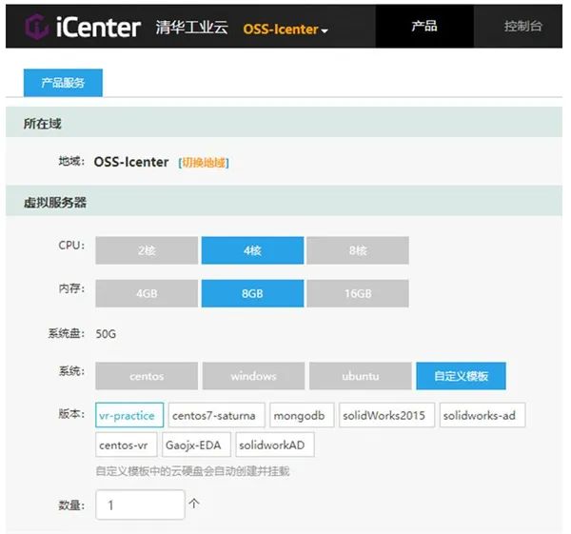The height and width of the screenshot is (534, 571).
Task: Open the 控制台 top menu
Action: 522,27
